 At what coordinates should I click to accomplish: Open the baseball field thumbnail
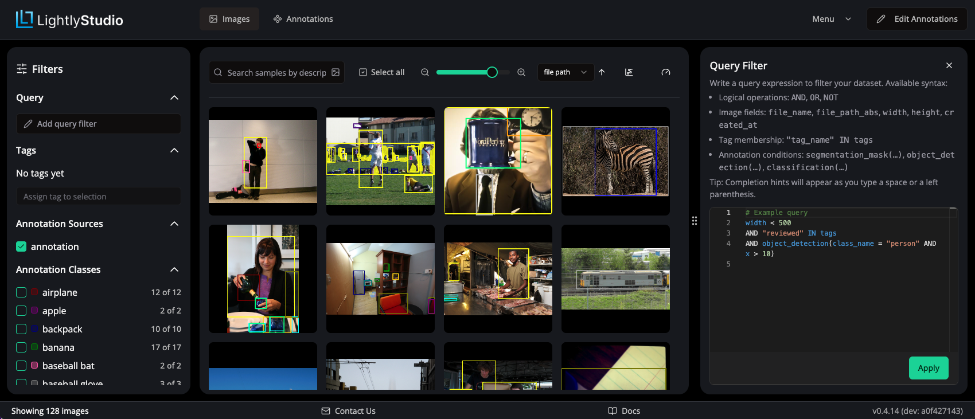click(x=380, y=161)
